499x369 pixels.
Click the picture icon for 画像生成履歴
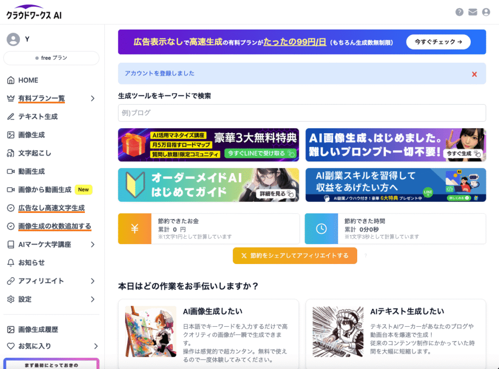(x=11, y=330)
